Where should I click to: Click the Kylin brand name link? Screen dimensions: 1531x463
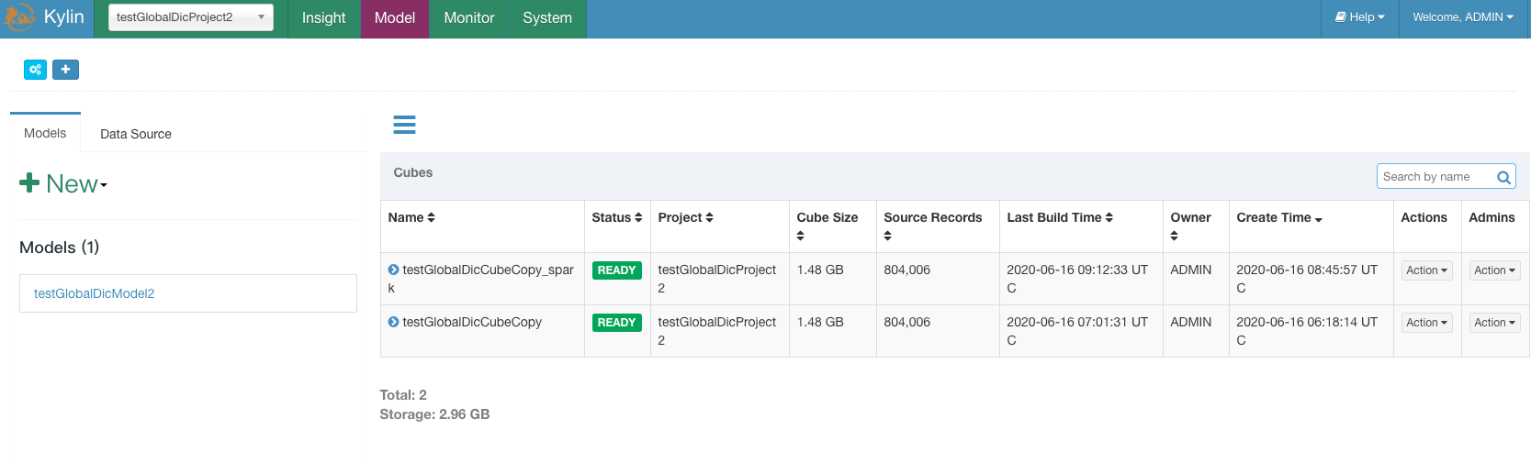[x=64, y=17]
